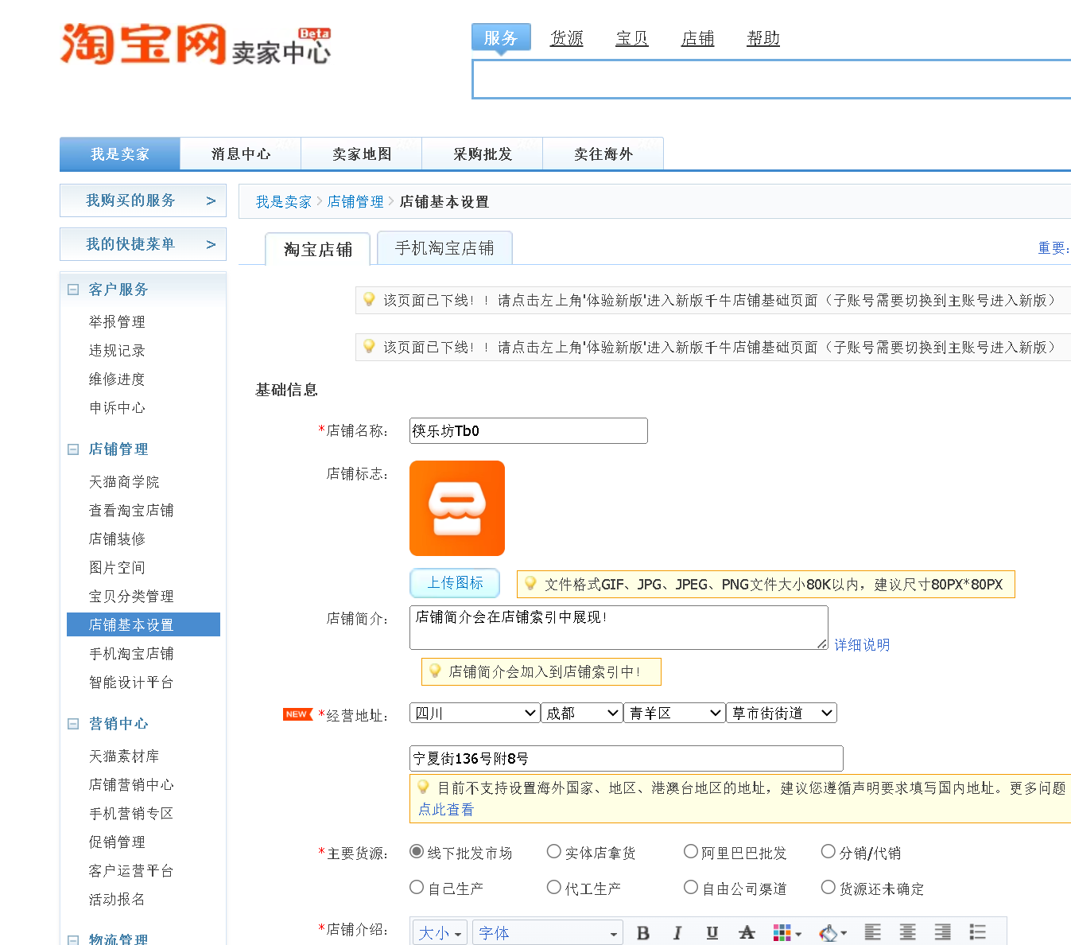1071x945 pixels.
Task: Switch to the 淘宝店铺 tab
Action: tap(318, 249)
